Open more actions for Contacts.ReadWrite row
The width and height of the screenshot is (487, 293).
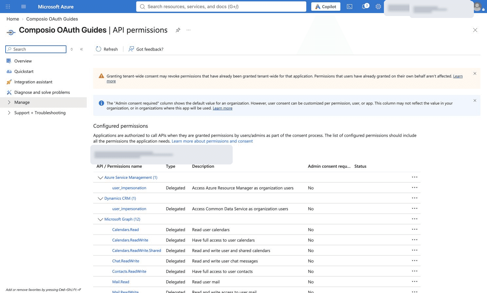[415, 271]
